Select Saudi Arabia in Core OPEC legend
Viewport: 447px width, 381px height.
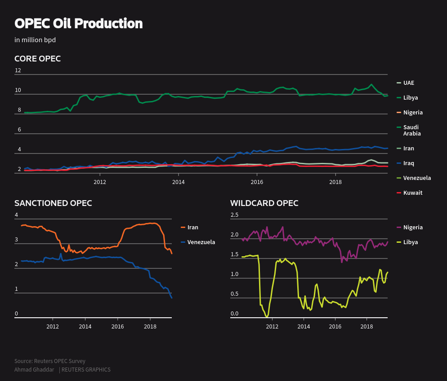[x=411, y=130]
